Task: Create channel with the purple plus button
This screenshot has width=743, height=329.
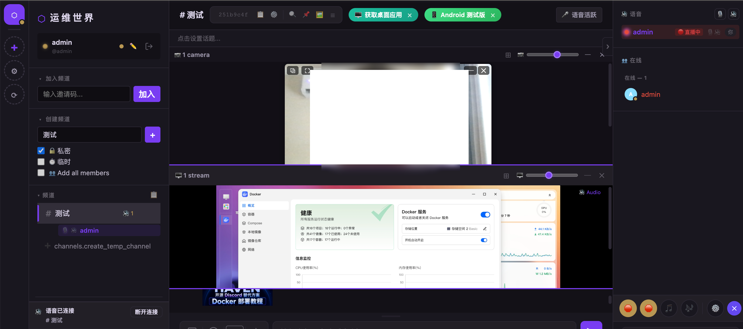Action: click(153, 135)
